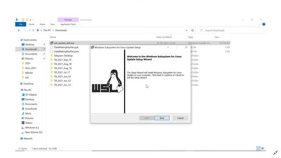Open New Volume (D:) drive
Viewport: 281px width, 158px height.
click(x=33, y=133)
